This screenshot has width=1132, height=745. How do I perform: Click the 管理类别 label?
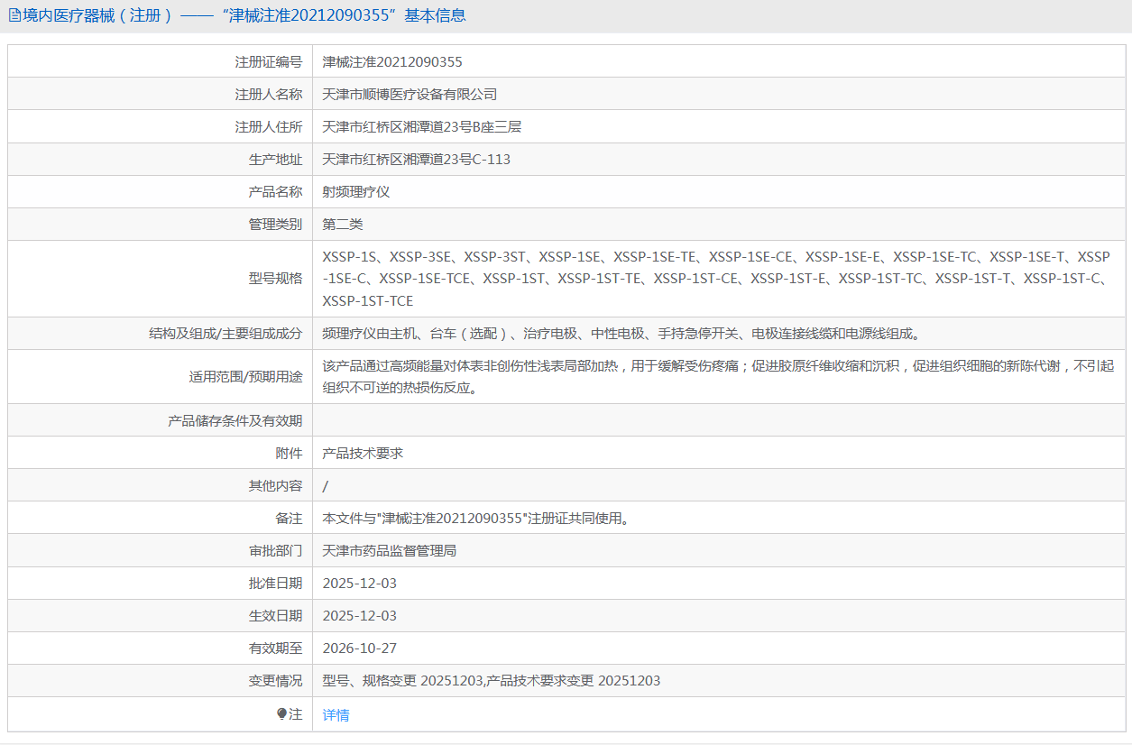click(275, 224)
